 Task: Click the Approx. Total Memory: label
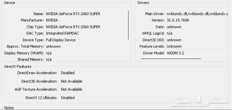(25, 46)
